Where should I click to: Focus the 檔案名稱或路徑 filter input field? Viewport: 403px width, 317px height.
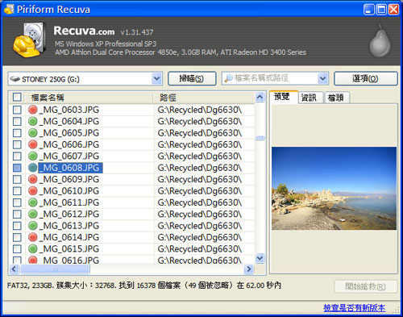click(275, 78)
